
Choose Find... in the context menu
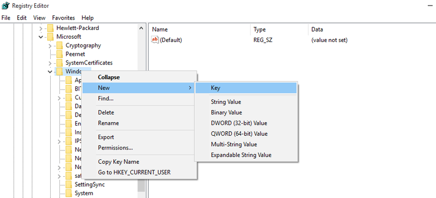pyautogui.click(x=140, y=98)
